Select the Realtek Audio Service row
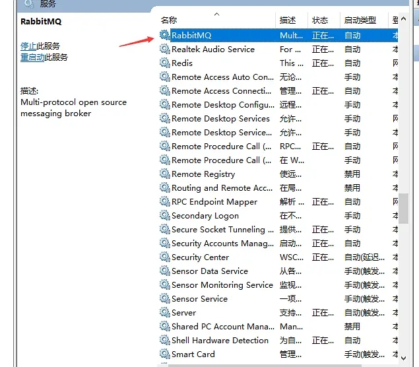The image size is (419, 367). point(278,50)
